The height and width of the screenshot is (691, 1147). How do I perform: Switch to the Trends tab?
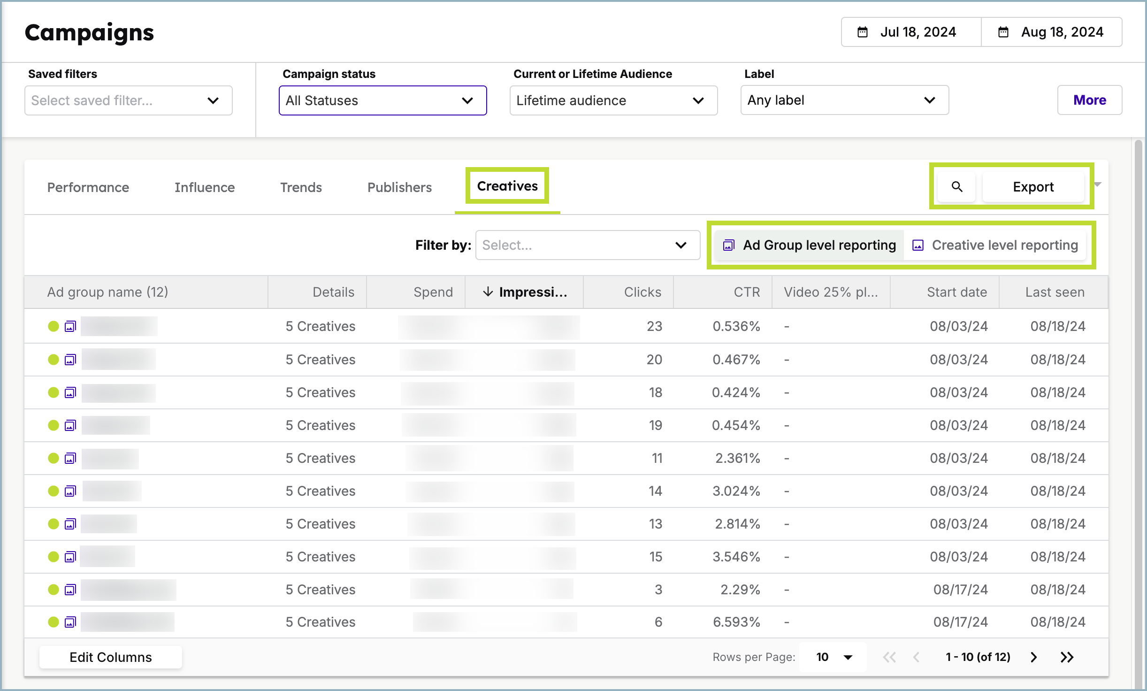point(301,187)
